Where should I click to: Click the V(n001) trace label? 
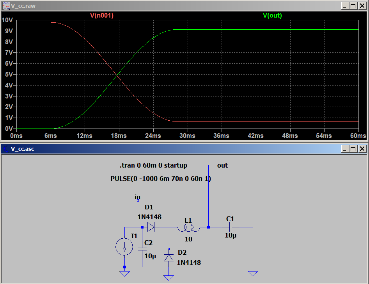(102, 16)
